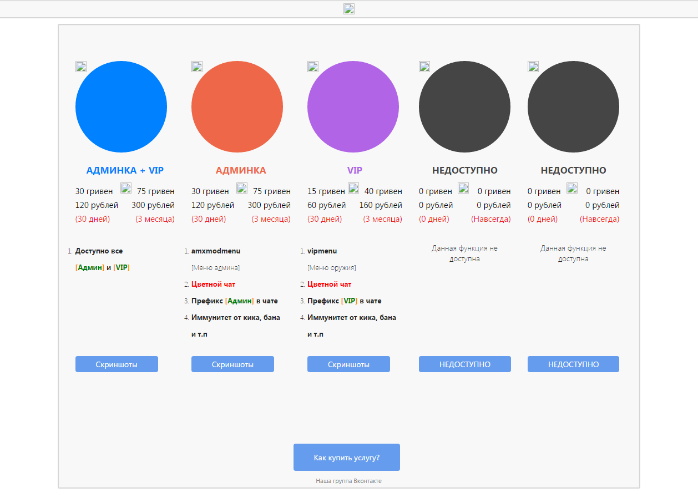
Task: Click '[Меню оружия]' text
Action: point(332,267)
